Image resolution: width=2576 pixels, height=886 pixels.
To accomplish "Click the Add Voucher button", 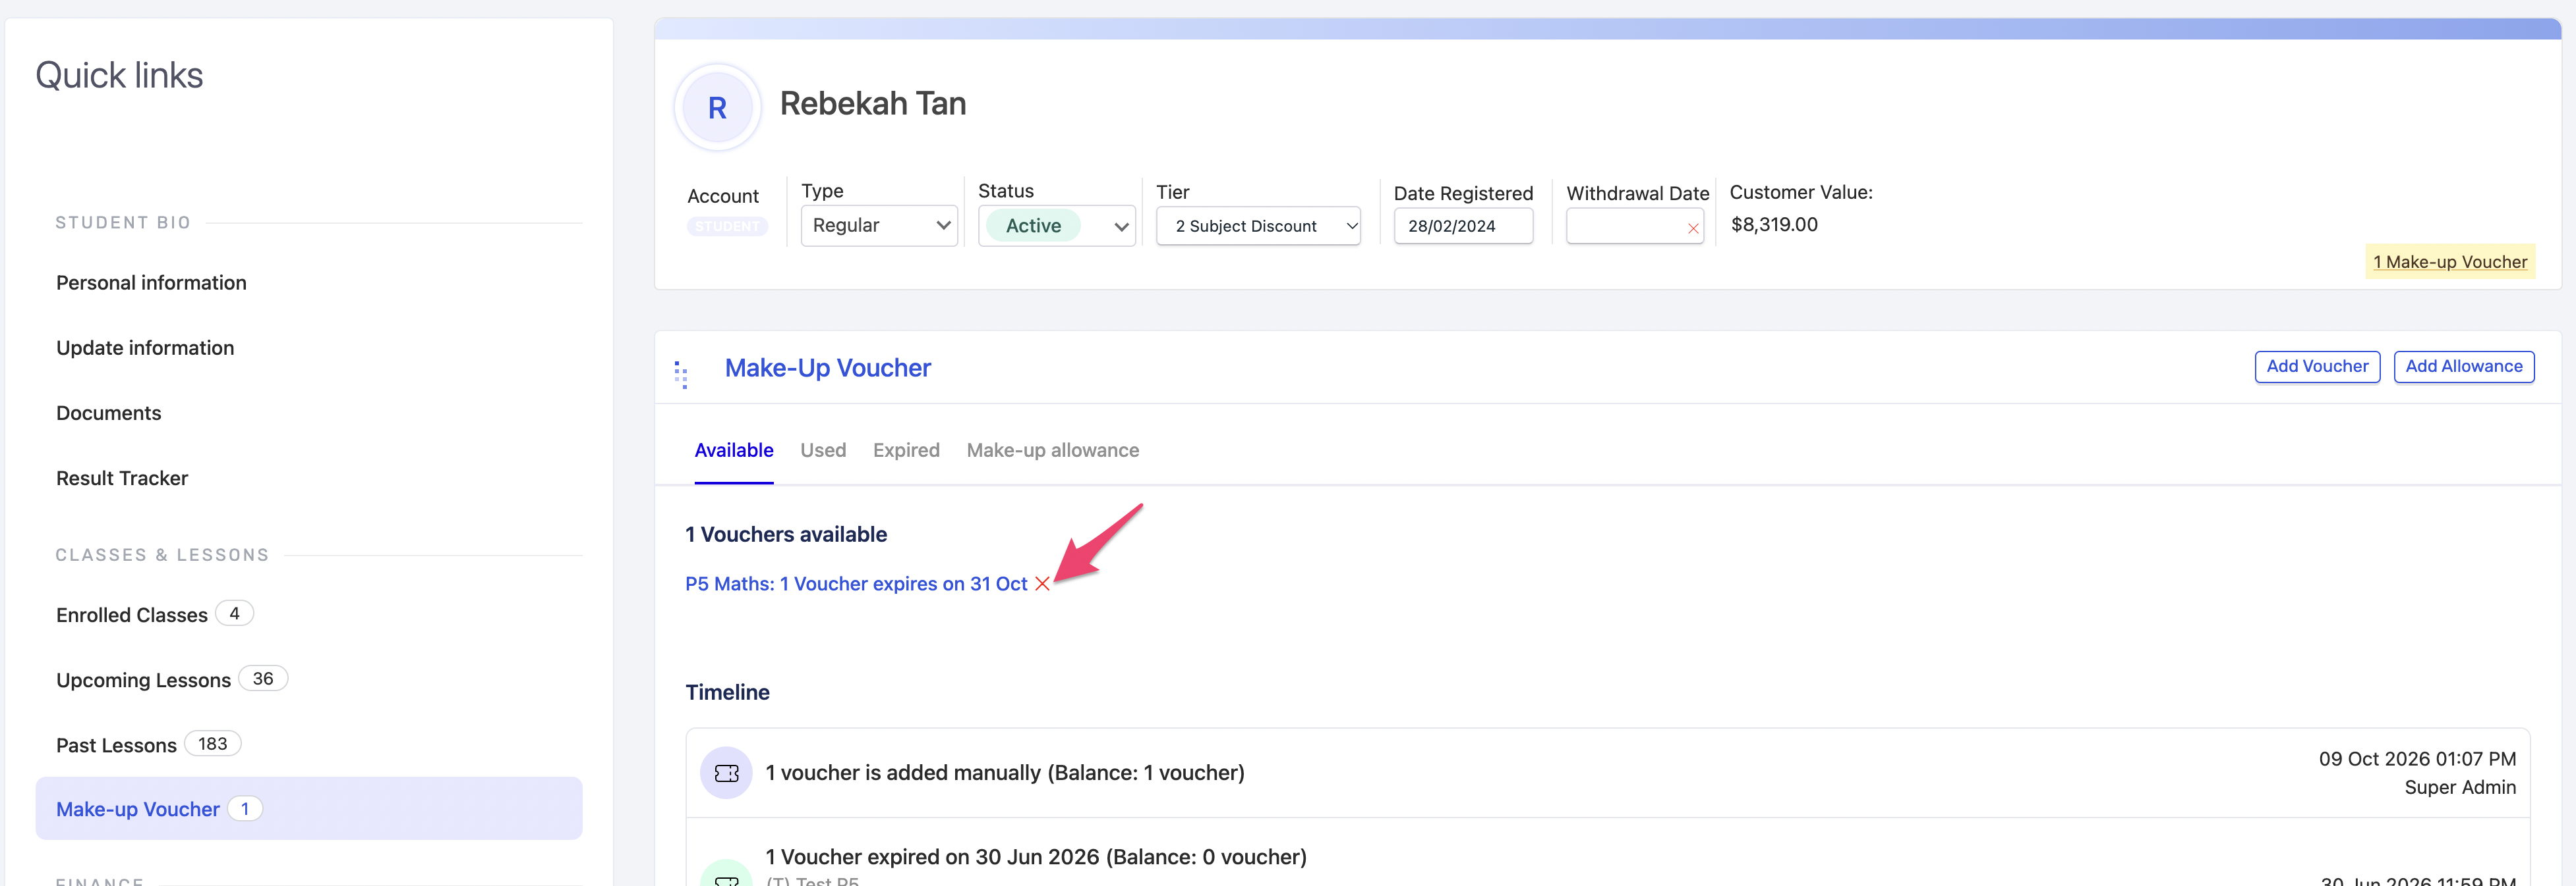I will coord(2317,367).
